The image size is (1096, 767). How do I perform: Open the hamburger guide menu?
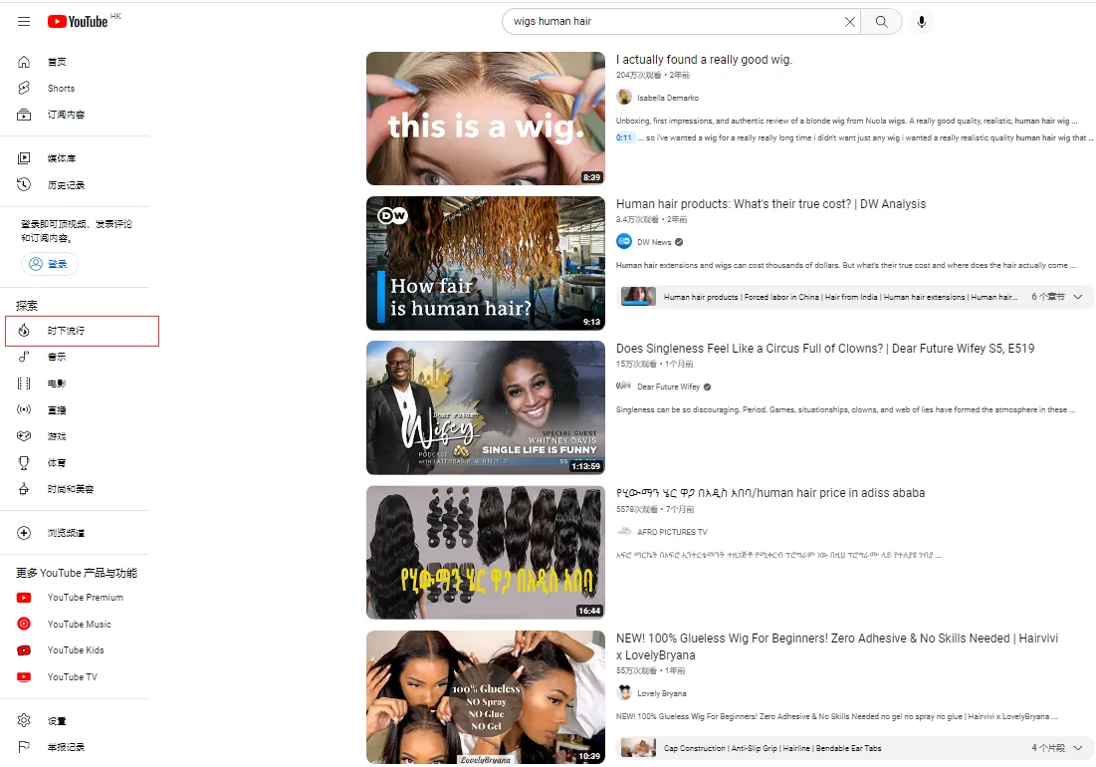(24, 22)
